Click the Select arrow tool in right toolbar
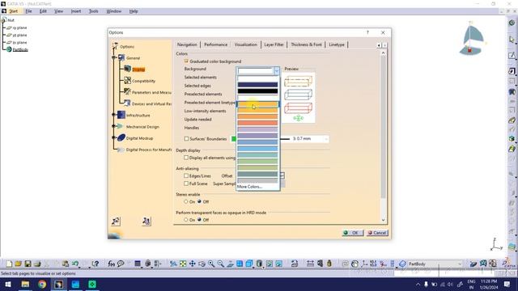Screen dimensions: 518x291 click(512, 40)
